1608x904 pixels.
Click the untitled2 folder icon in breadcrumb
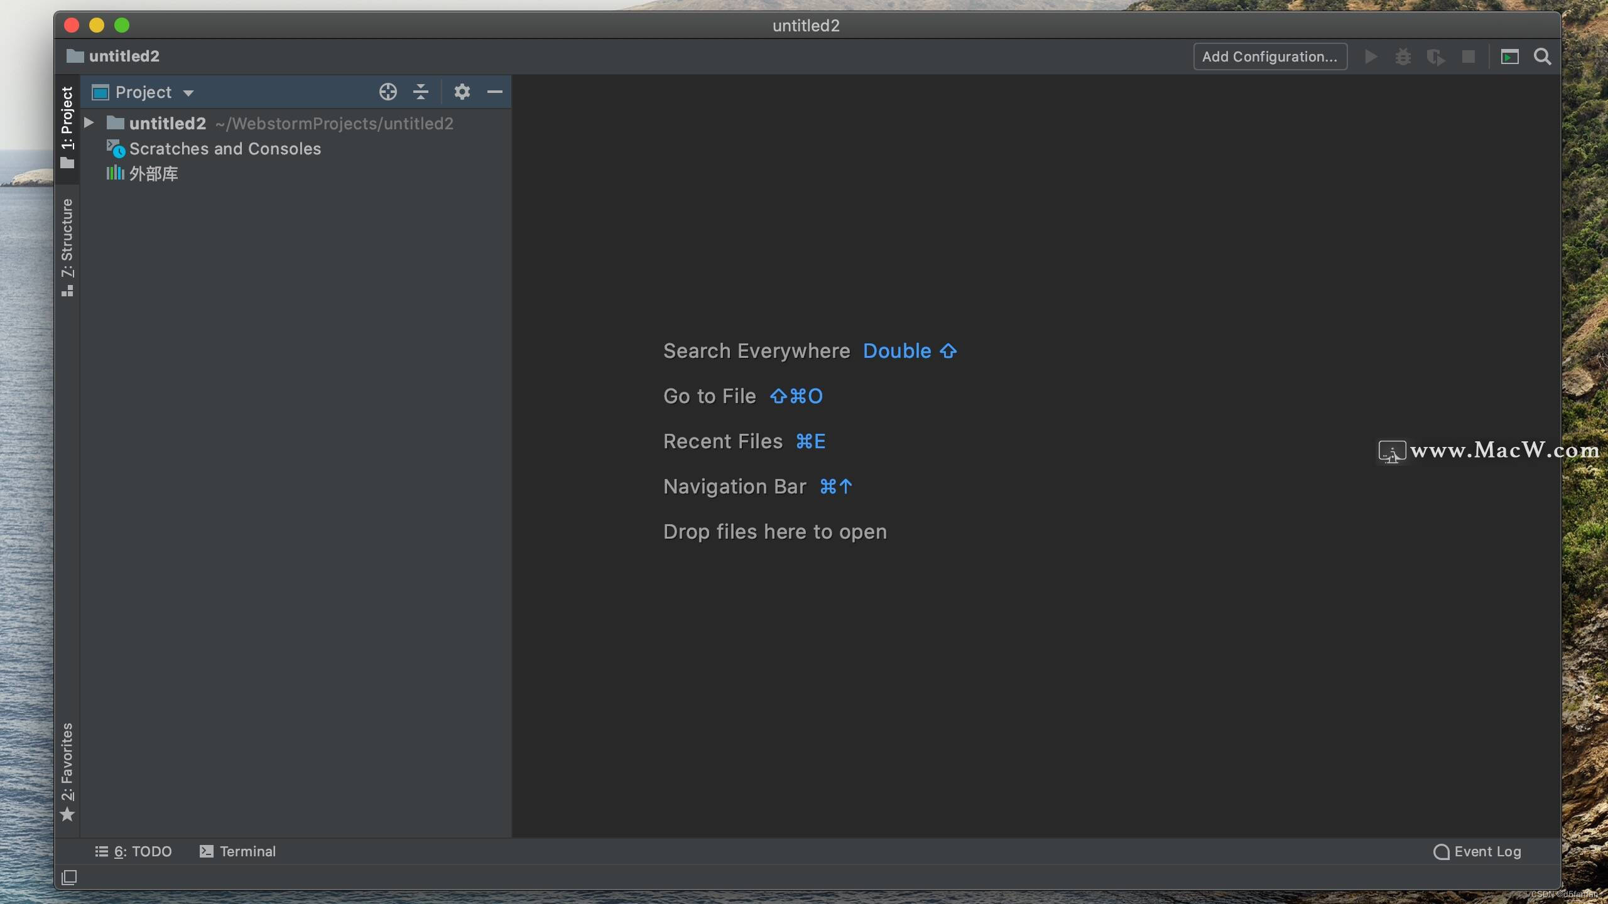(75, 56)
